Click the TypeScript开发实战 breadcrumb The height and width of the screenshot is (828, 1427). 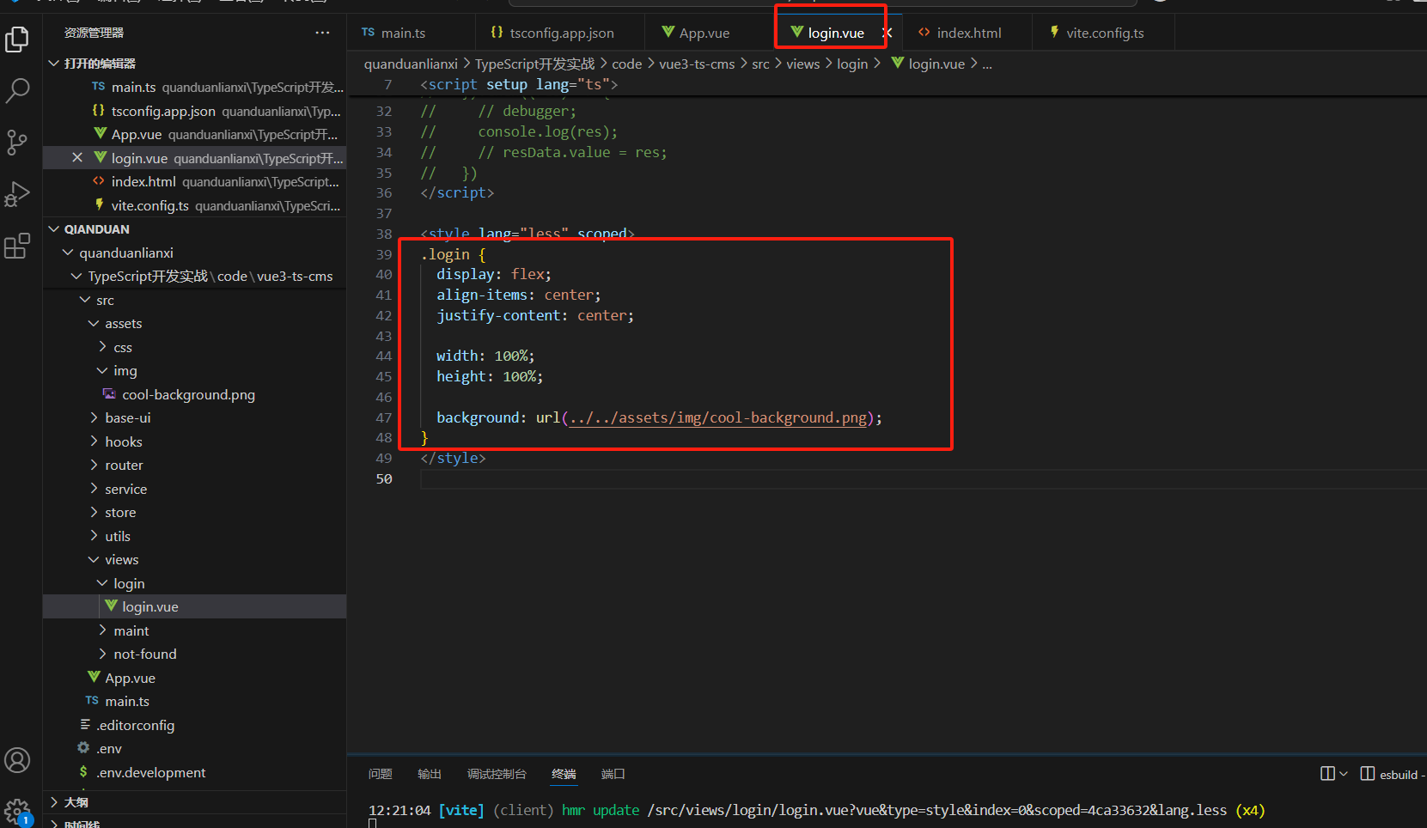tap(534, 64)
